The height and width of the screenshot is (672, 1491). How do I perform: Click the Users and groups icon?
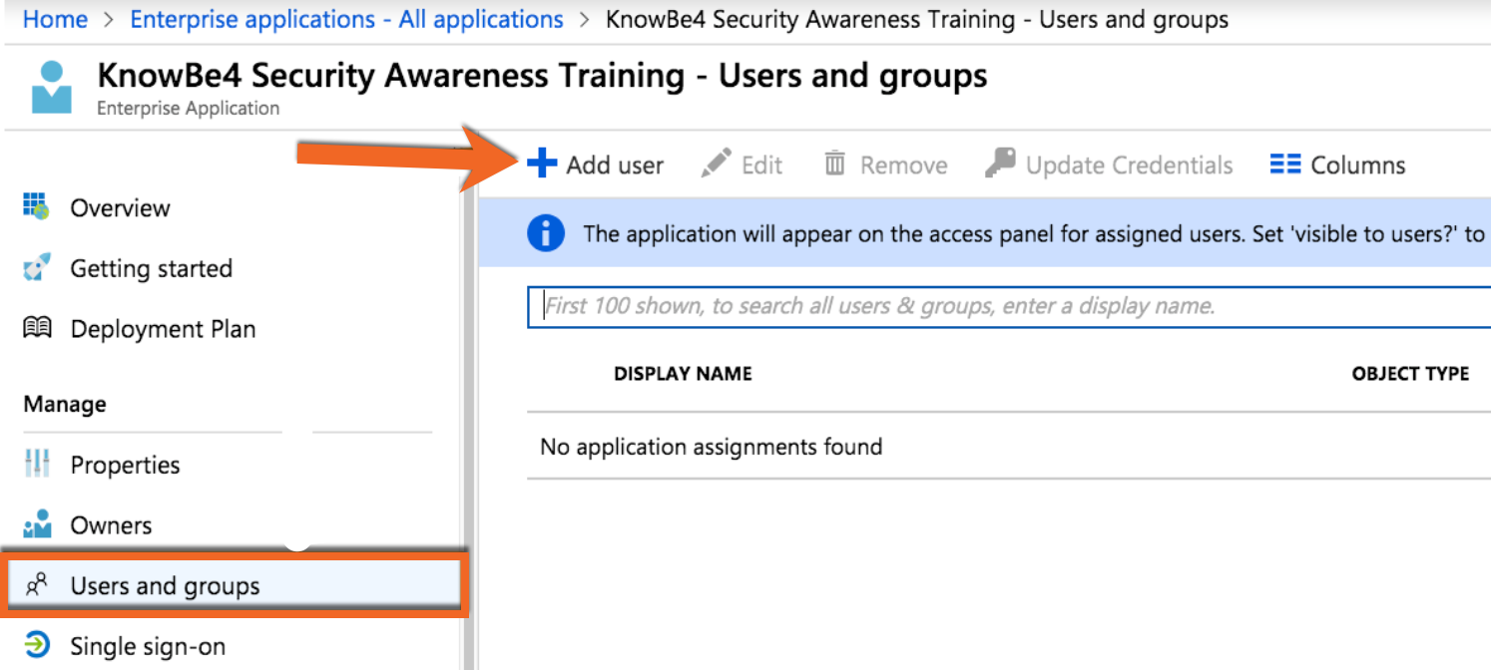[x=34, y=585]
